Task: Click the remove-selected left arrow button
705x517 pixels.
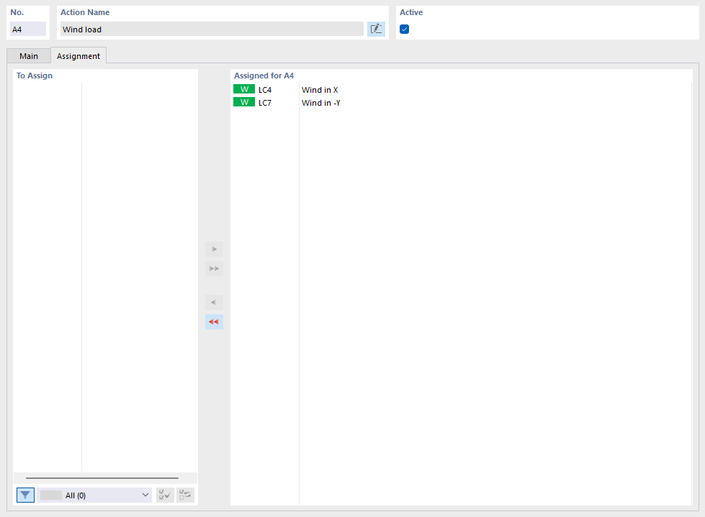Action: [x=213, y=302]
